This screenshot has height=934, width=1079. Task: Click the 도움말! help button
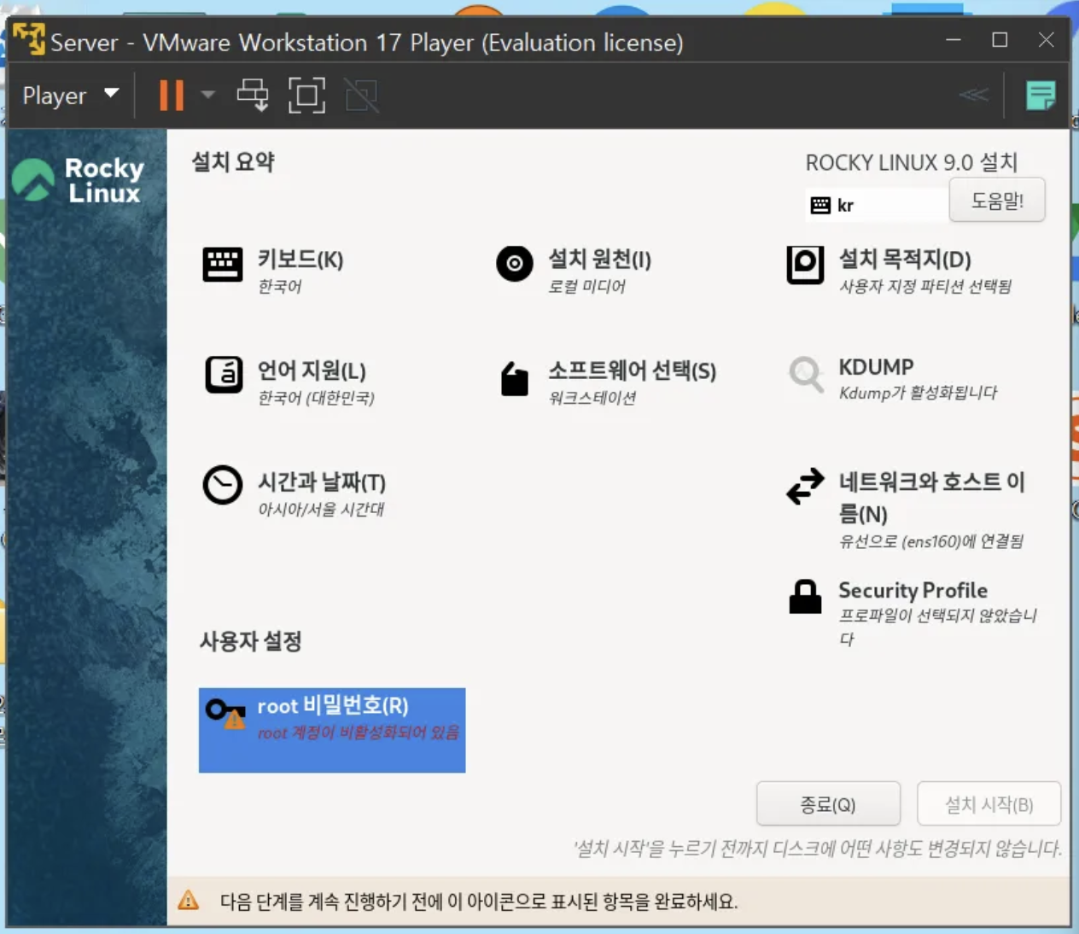(997, 201)
